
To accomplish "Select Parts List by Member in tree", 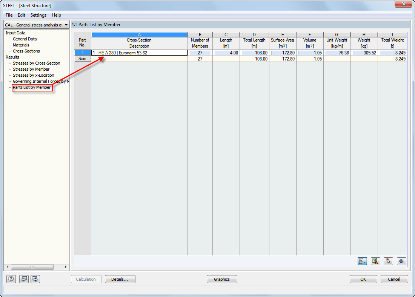I will tap(32, 87).
